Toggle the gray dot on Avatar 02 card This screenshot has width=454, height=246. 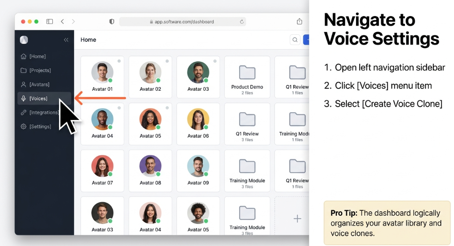click(167, 61)
